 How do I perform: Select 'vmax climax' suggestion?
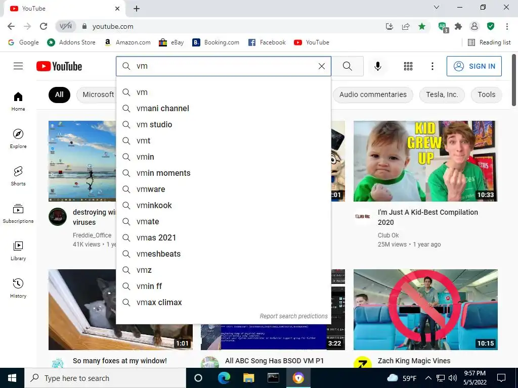[x=224, y=303]
